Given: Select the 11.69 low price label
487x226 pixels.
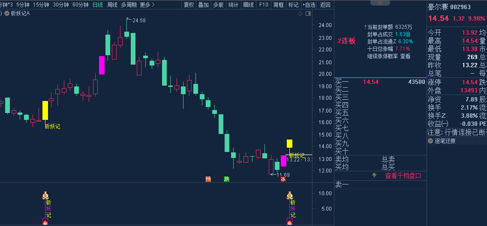Looking at the screenshot, I should (x=283, y=175).
